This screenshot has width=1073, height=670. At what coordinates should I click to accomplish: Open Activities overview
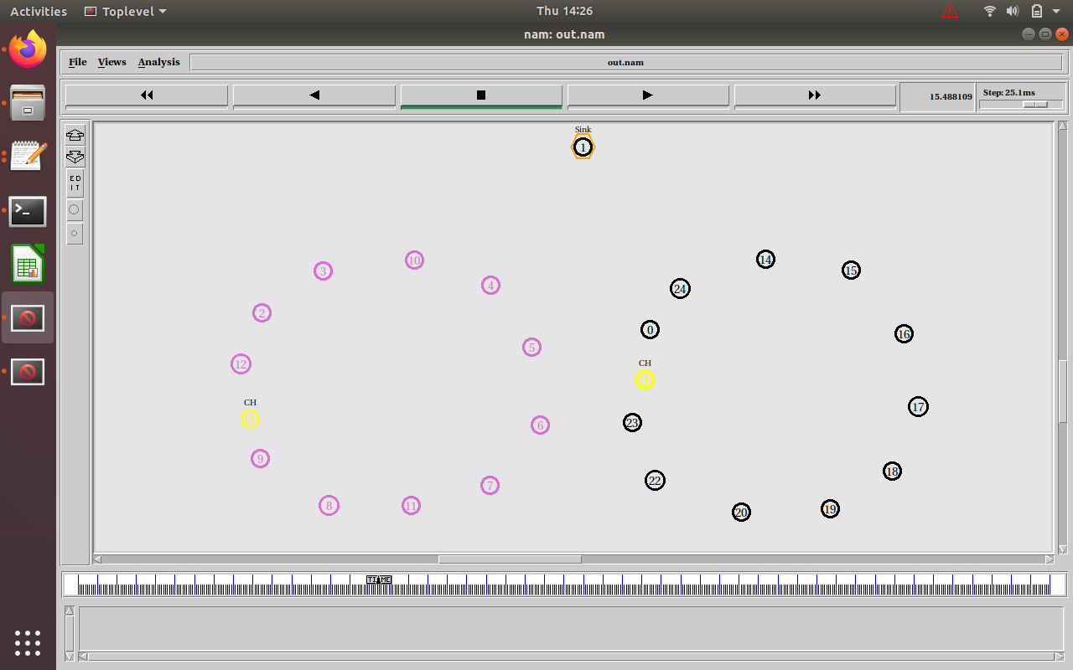(x=39, y=11)
